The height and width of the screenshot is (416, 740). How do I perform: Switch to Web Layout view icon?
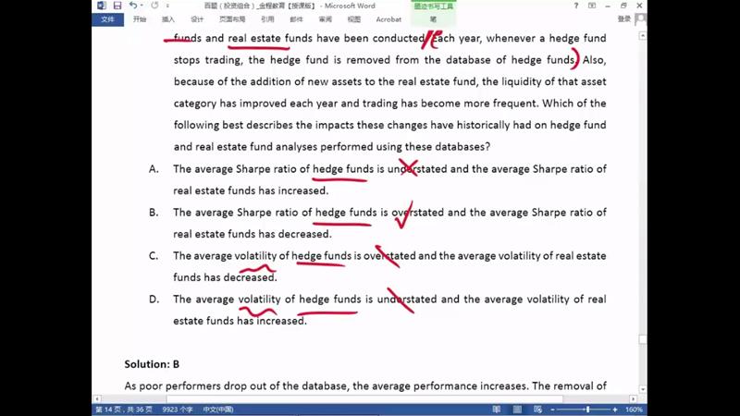539,410
